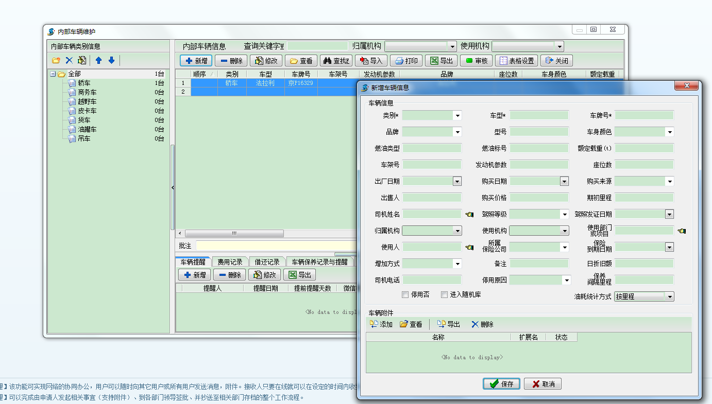Open the 油耗统计方式 dropdown showing 按里程
This screenshot has height=404, width=712.
[669, 296]
